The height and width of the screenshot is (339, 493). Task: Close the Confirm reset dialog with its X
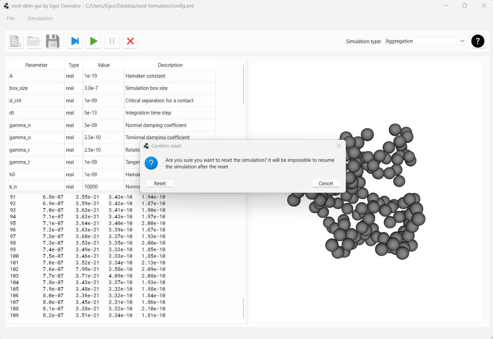pos(339,146)
